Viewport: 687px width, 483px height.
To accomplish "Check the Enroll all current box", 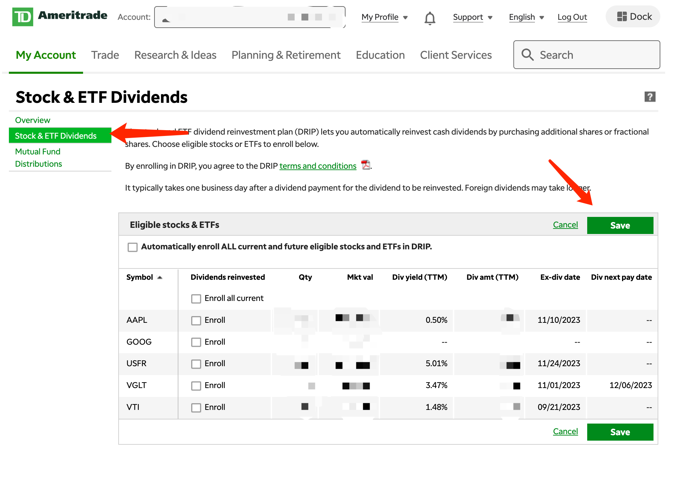I will click(196, 299).
